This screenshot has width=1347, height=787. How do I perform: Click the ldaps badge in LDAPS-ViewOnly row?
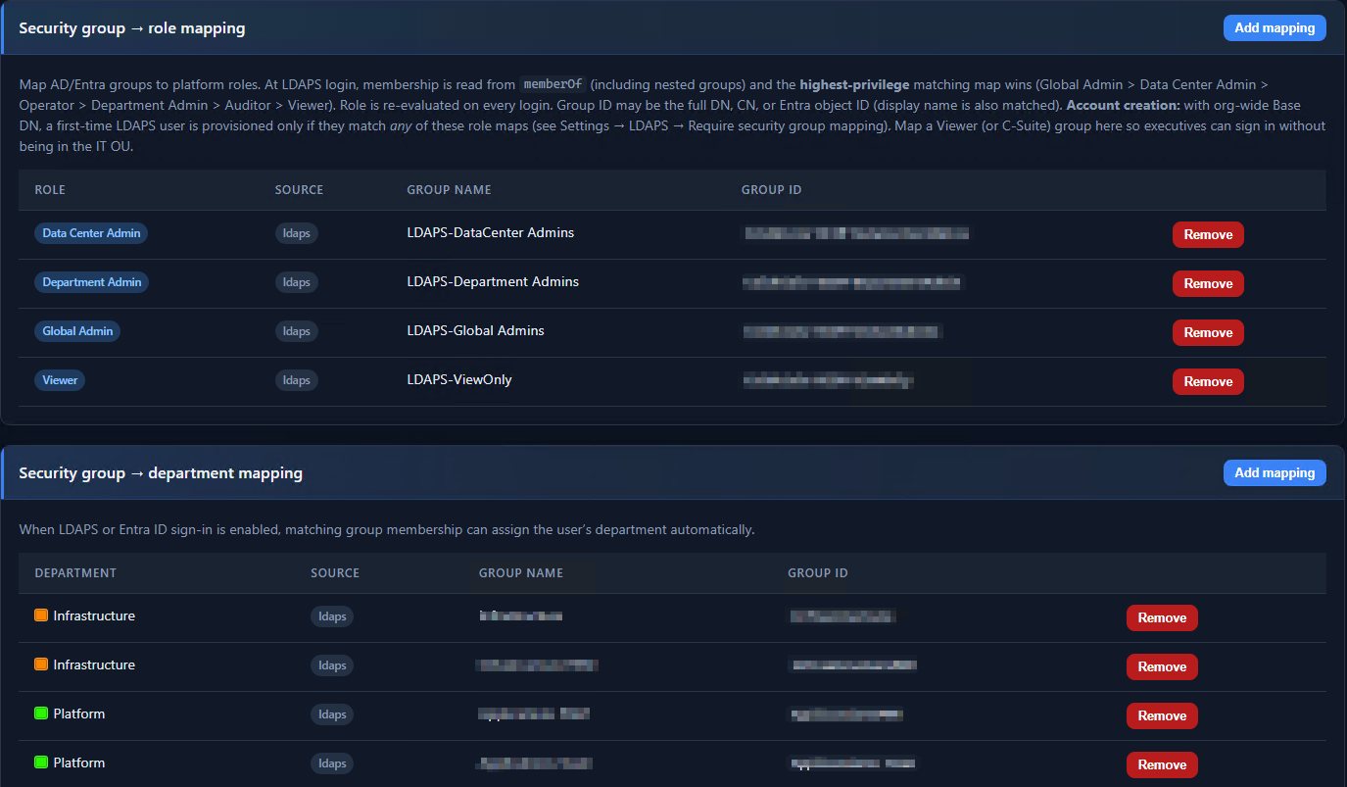coord(297,380)
